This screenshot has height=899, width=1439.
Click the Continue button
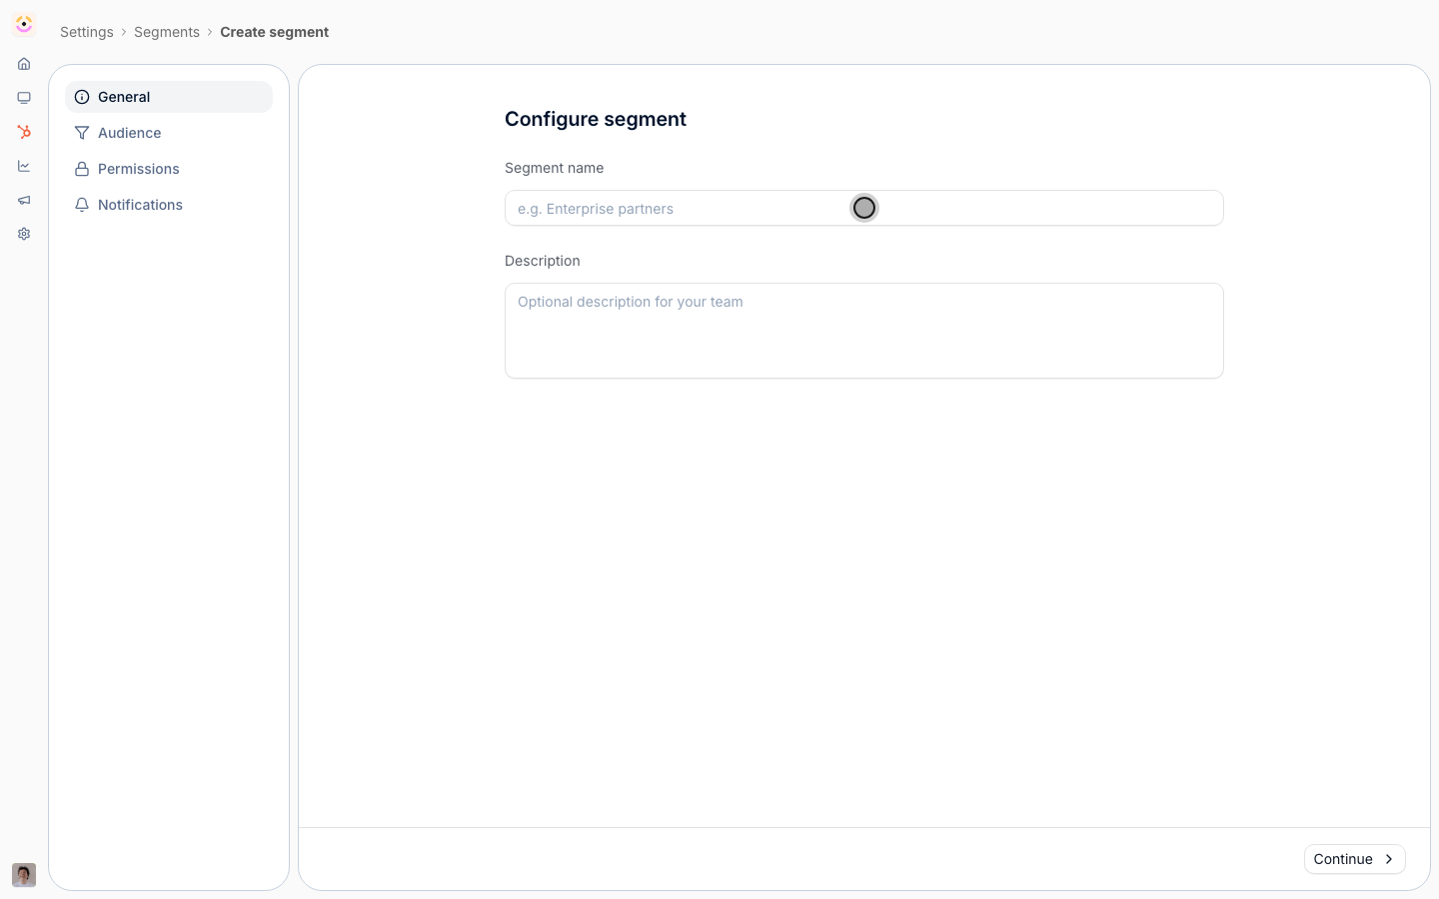[1354, 859]
